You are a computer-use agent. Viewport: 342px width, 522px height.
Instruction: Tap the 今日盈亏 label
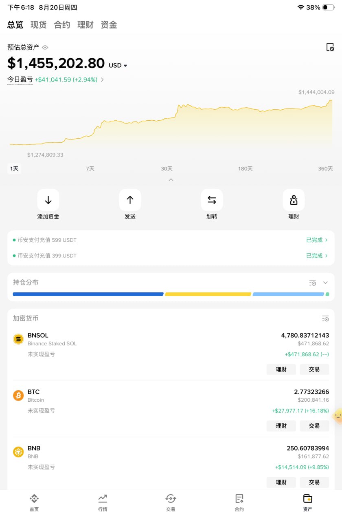20,80
